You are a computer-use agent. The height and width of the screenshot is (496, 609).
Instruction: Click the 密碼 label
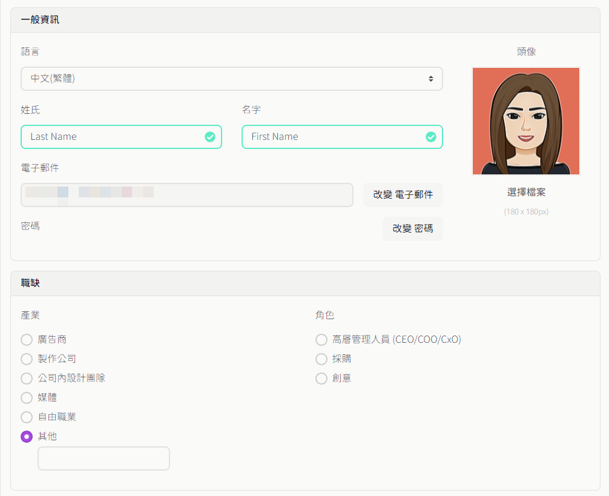click(x=30, y=226)
